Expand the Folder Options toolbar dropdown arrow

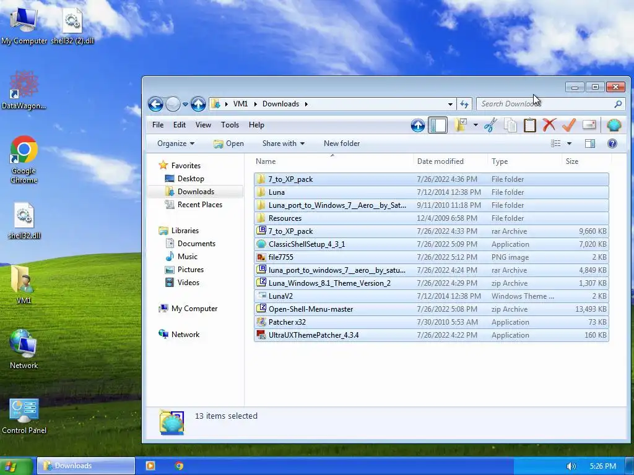tap(475, 125)
